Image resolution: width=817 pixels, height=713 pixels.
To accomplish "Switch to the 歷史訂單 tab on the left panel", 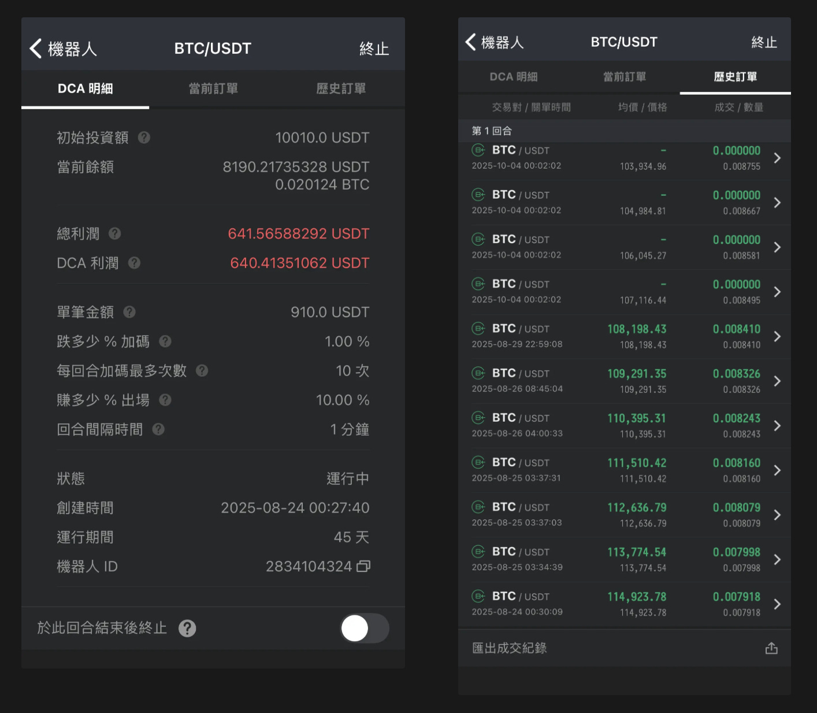I will click(340, 88).
